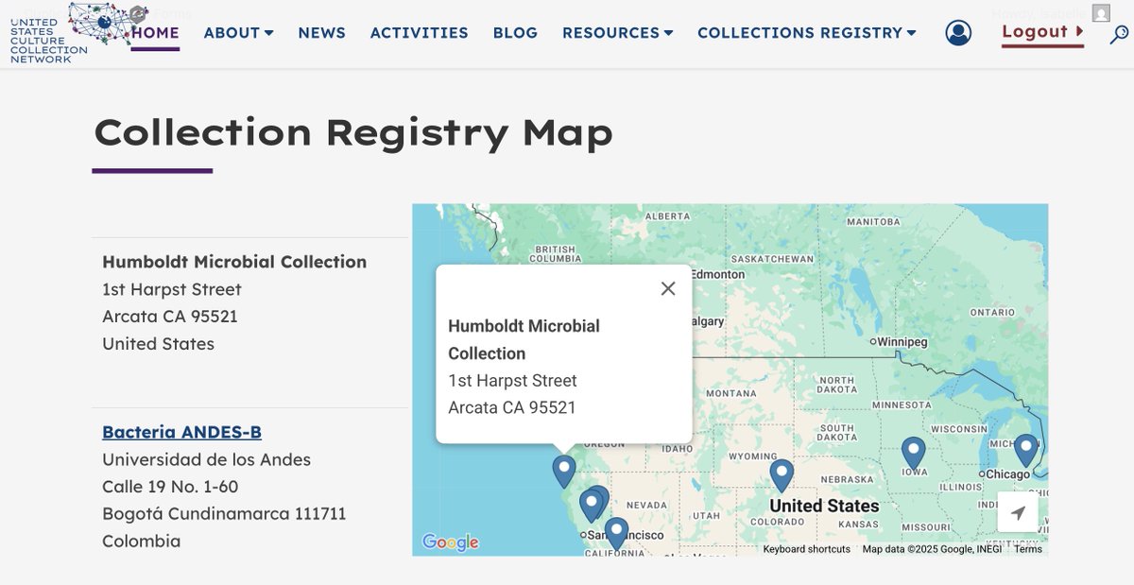Open the map Terms link
Screen dimensions: 1134x585
point(1028,549)
